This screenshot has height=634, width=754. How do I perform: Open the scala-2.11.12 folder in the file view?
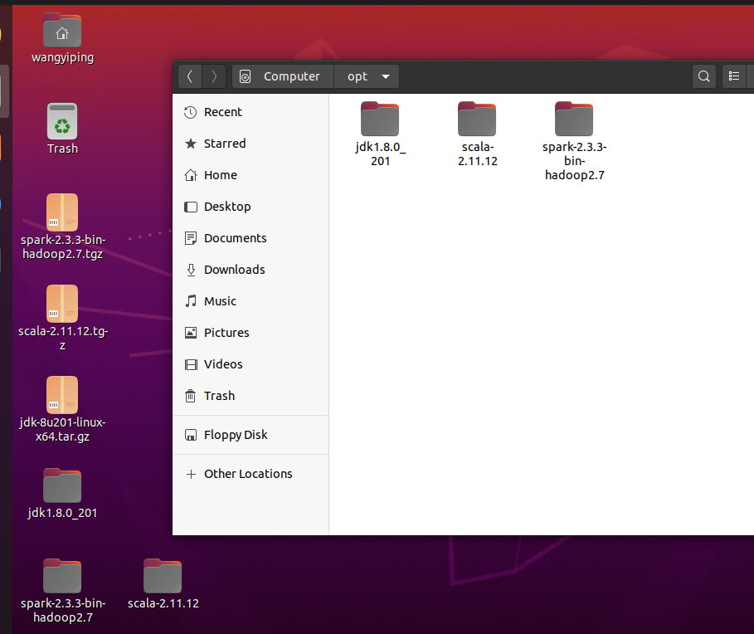477,118
